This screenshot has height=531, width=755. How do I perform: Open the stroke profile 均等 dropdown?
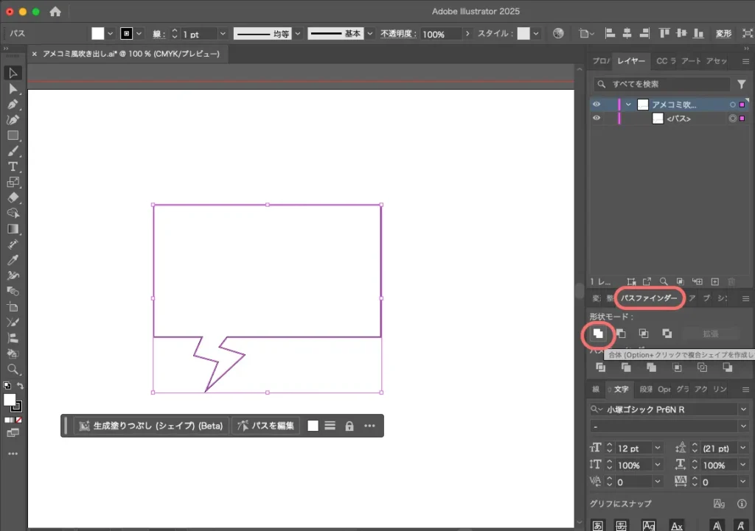298,33
